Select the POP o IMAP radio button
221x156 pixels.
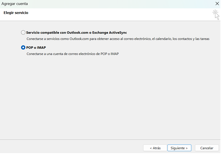click(x=23, y=47)
